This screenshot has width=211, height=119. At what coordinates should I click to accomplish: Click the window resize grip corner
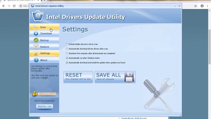(180, 115)
